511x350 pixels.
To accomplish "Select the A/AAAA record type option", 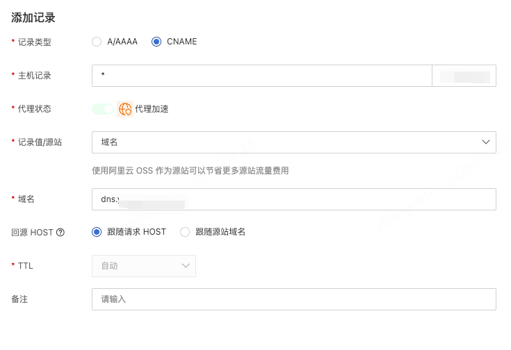I will 97,42.
